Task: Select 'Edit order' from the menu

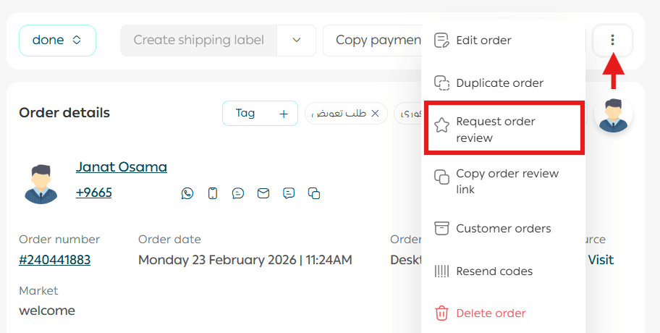Action: tap(483, 41)
